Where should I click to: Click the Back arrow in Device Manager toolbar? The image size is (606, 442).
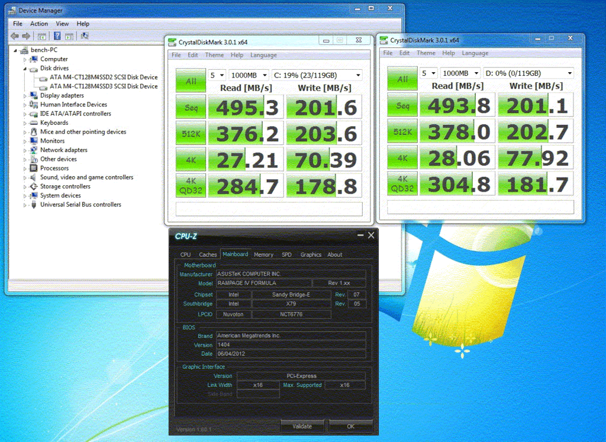pyautogui.click(x=15, y=36)
